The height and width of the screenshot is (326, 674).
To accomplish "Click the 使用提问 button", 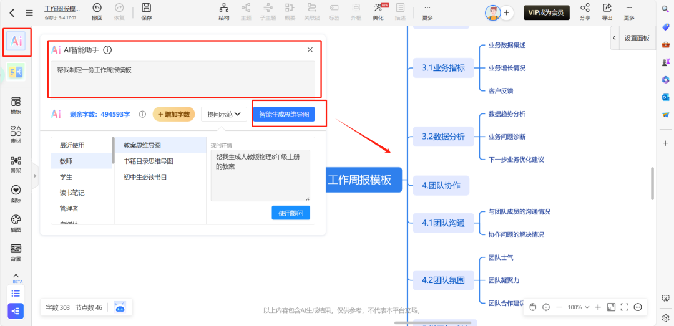I will click(291, 213).
